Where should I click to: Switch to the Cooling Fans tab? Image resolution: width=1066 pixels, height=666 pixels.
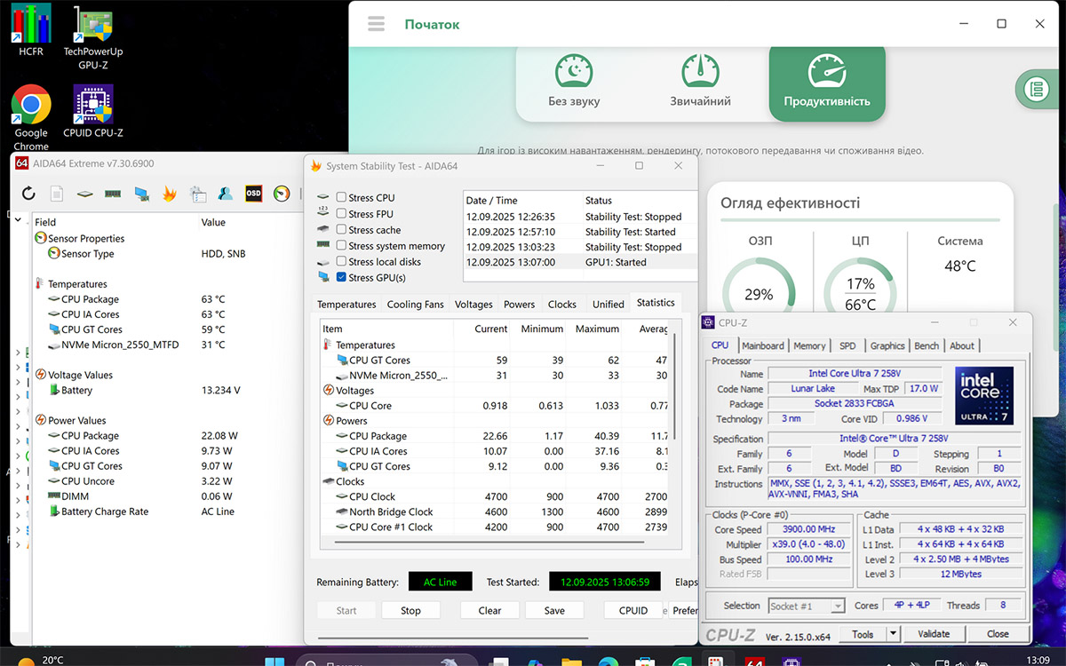[416, 304]
